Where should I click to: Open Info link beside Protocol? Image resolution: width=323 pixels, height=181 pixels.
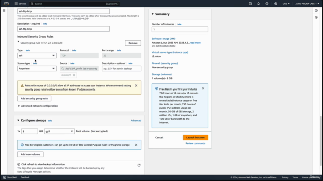point(74,50)
